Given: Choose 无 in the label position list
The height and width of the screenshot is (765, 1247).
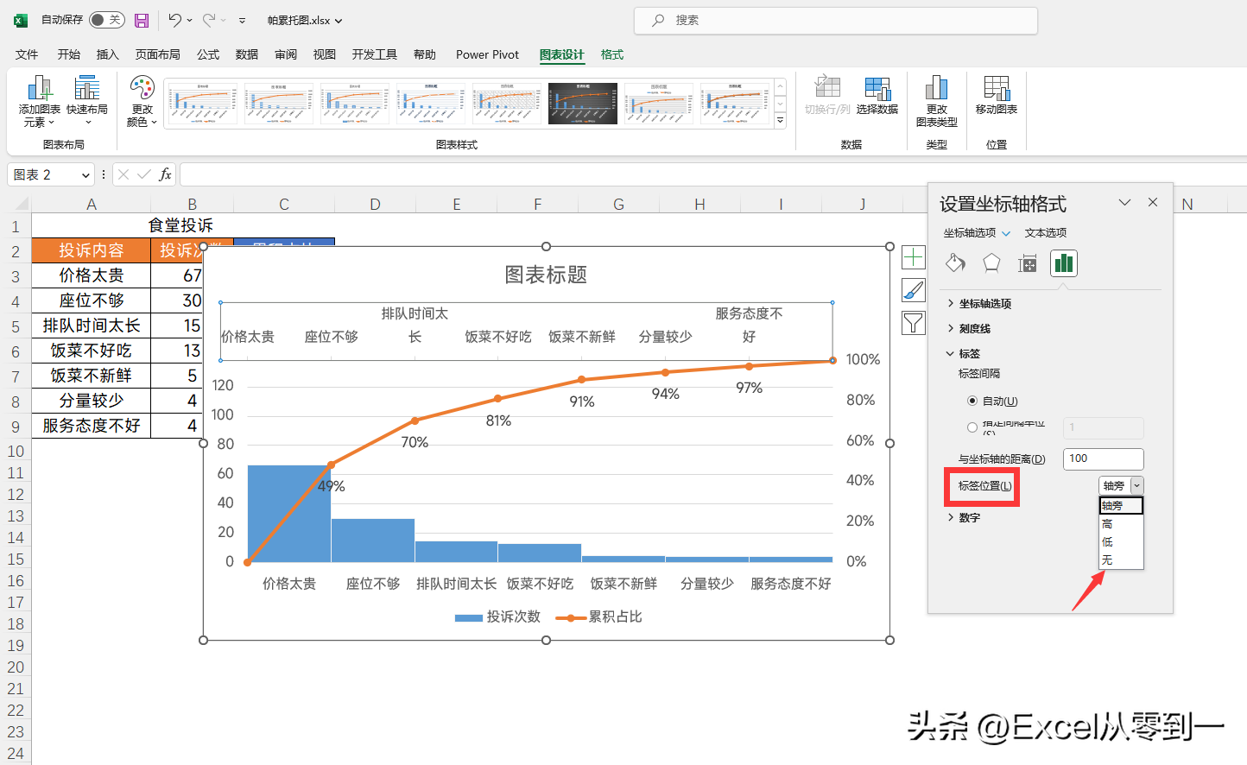Looking at the screenshot, I should [1121, 560].
